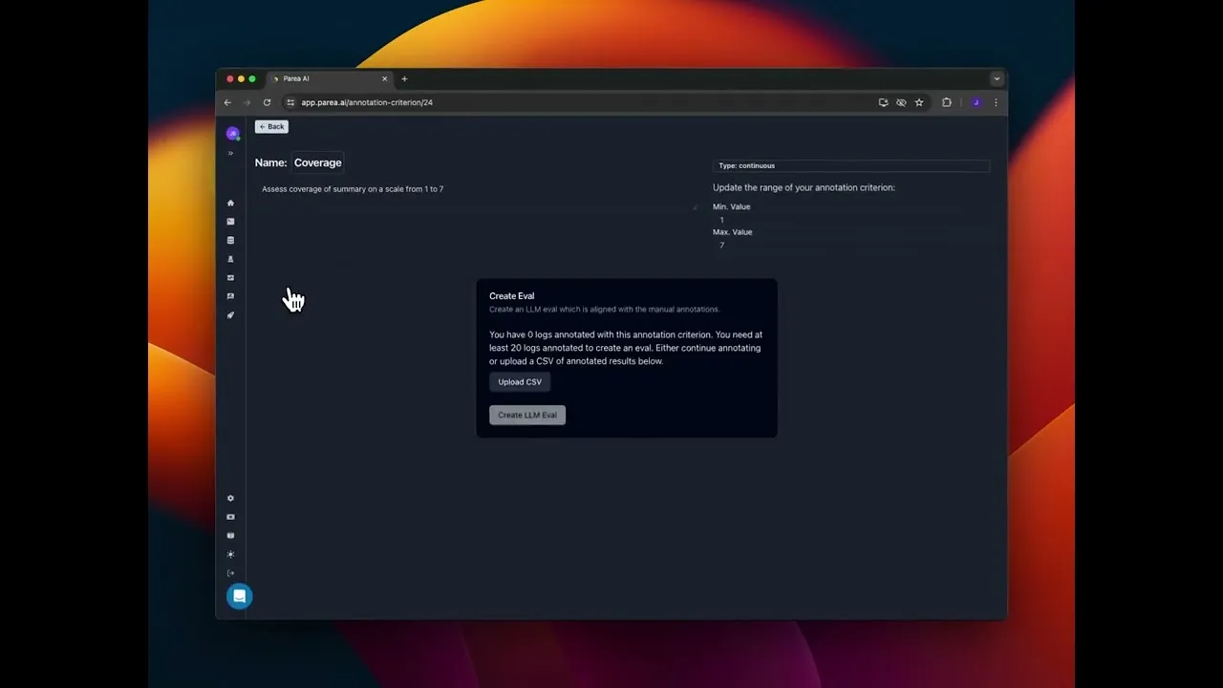Open the blue chat support bubble
Viewport: 1223px width, 688px height.
pyautogui.click(x=239, y=596)
